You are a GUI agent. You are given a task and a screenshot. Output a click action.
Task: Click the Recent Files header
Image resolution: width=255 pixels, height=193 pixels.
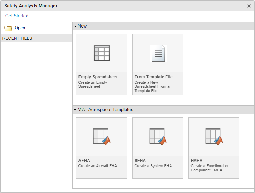17,38
